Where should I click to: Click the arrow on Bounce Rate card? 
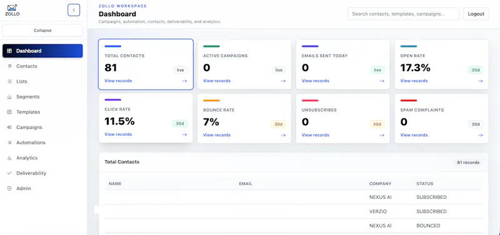tap(283, 135)
